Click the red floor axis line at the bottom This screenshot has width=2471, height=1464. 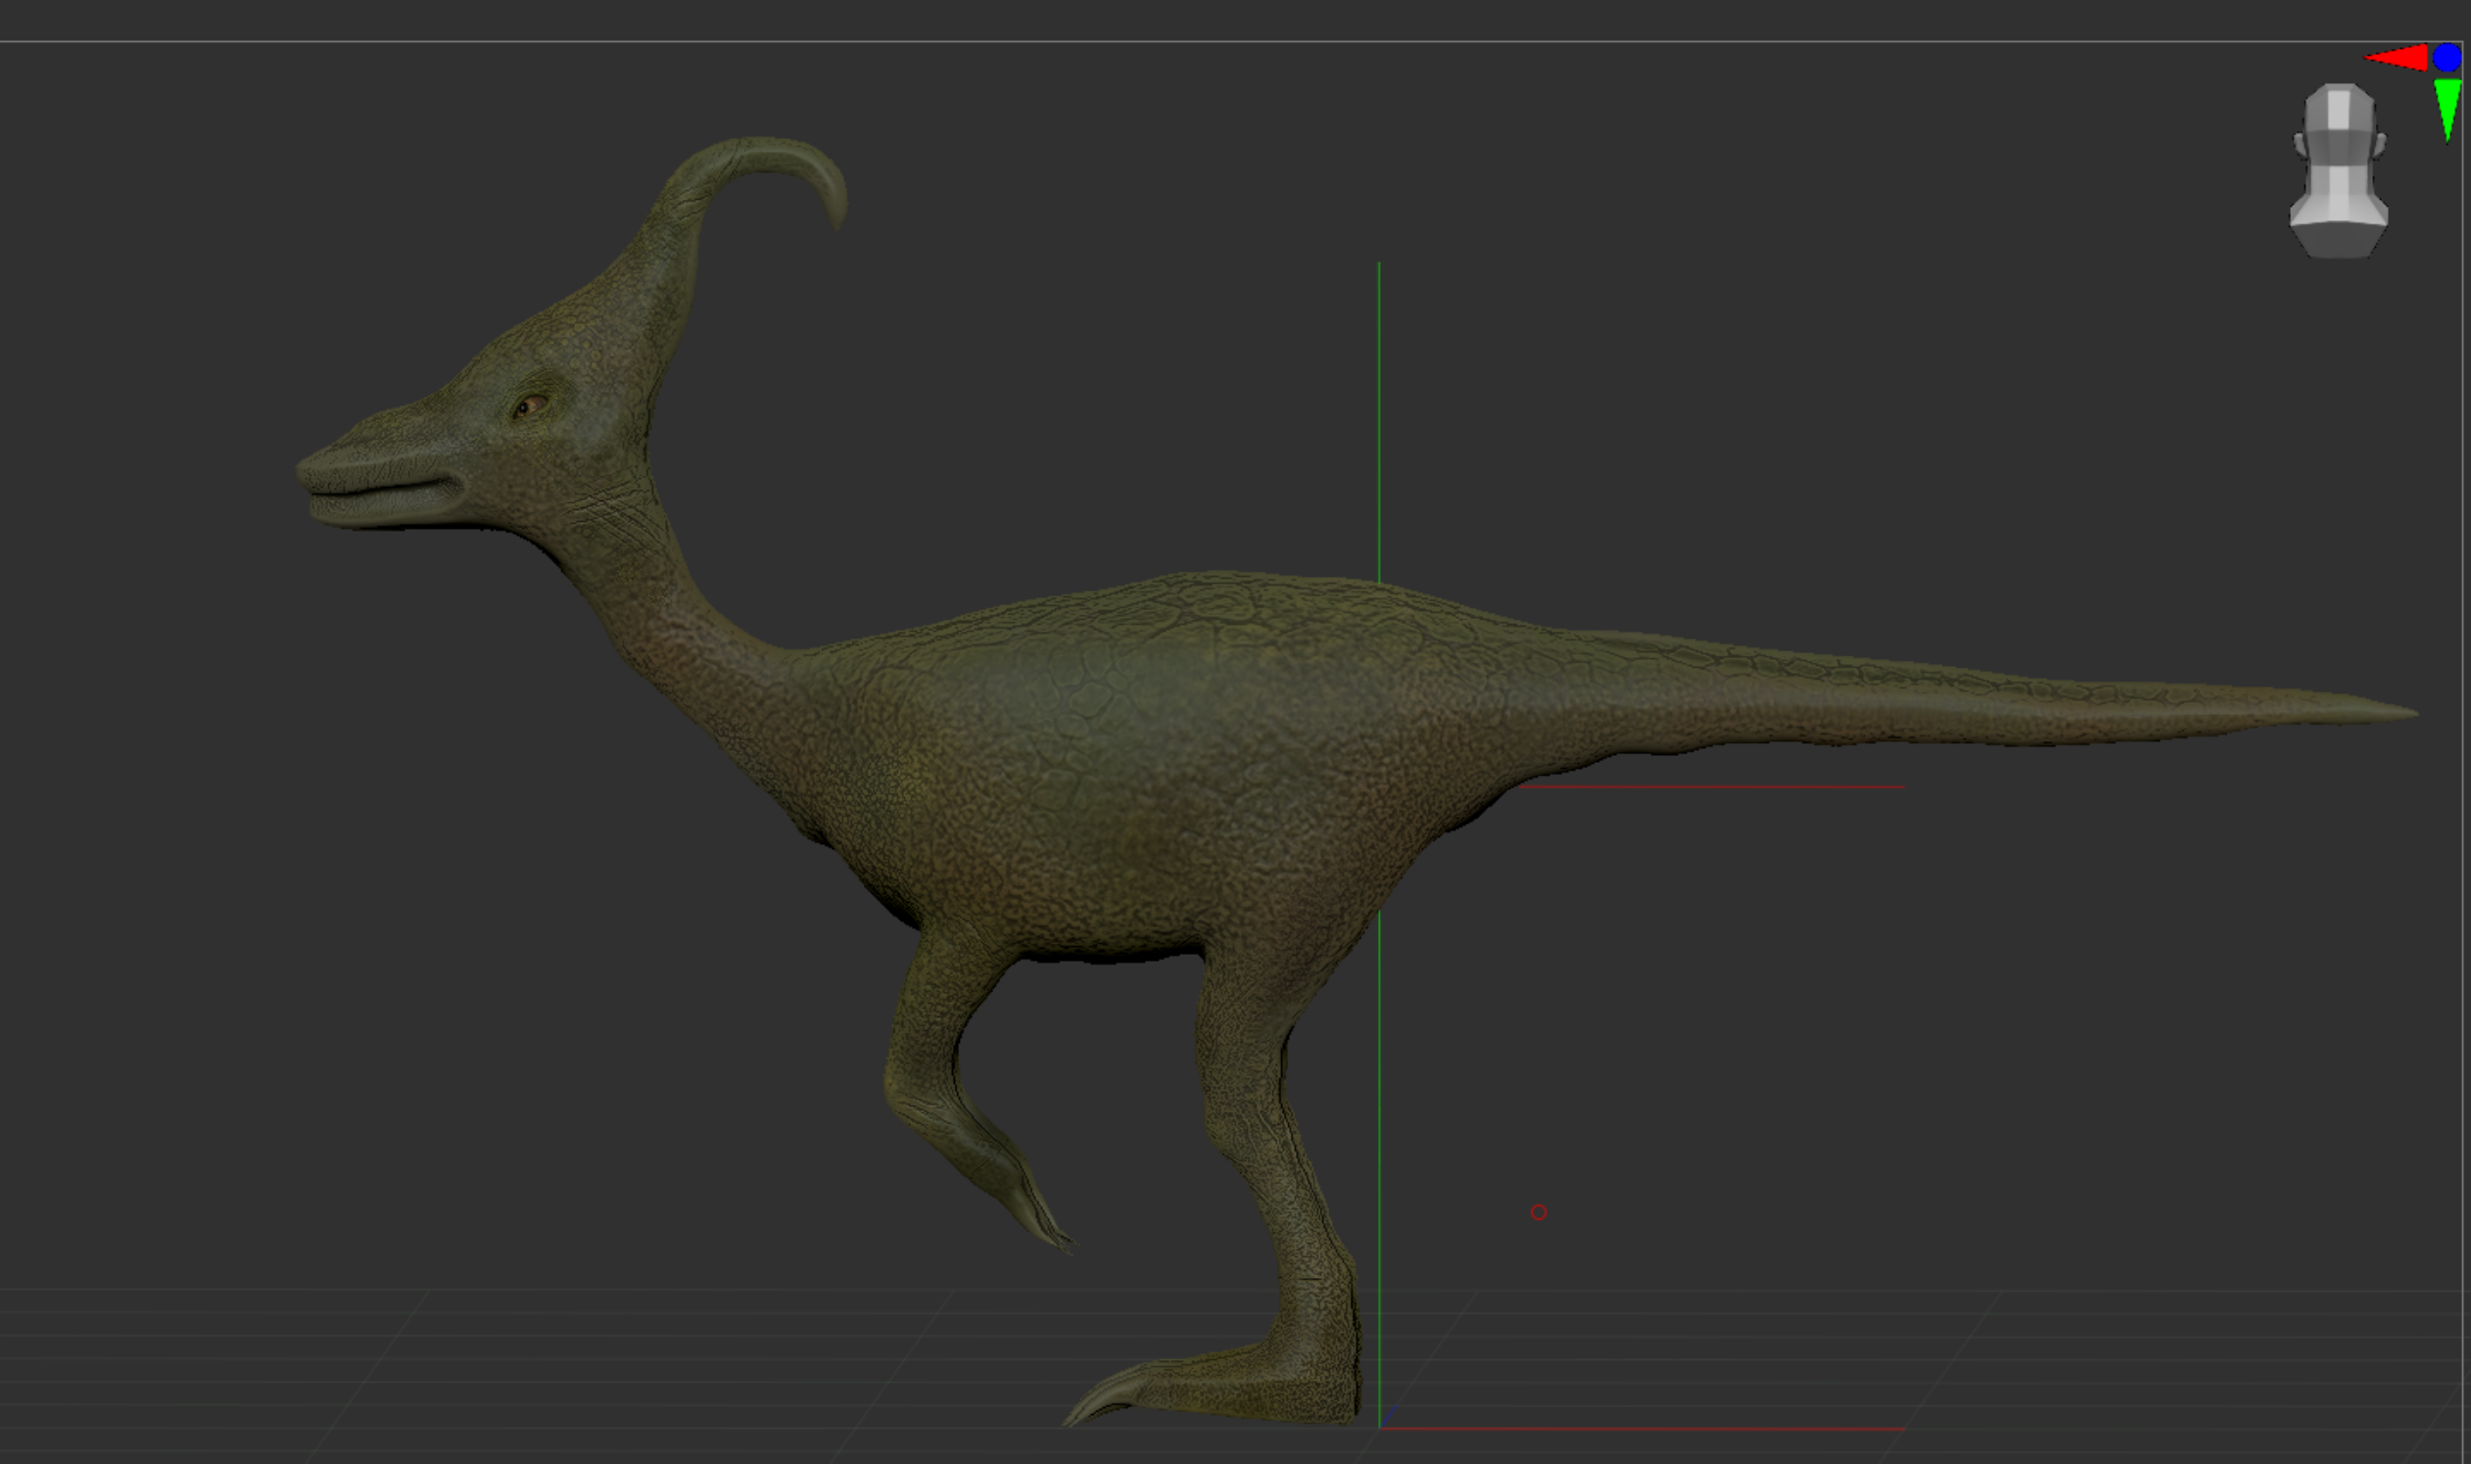tap(1642, 1429)
